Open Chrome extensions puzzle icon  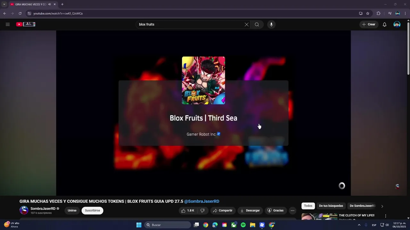tap(379, 13)
